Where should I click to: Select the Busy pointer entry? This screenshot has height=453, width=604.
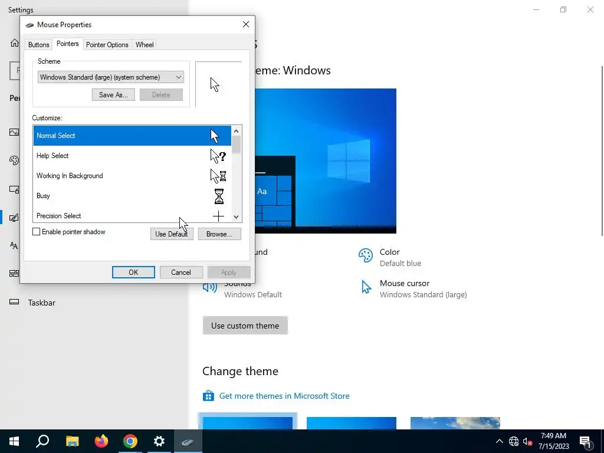coord(132,196)
